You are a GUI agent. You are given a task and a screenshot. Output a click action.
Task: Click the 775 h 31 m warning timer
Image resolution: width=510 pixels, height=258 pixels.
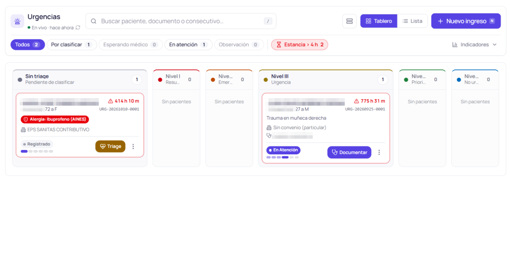[x=370, y=101]
